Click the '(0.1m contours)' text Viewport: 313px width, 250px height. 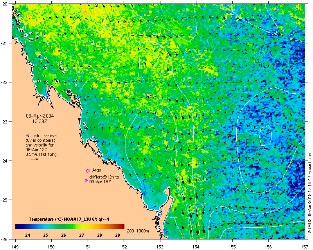(41, 140)
